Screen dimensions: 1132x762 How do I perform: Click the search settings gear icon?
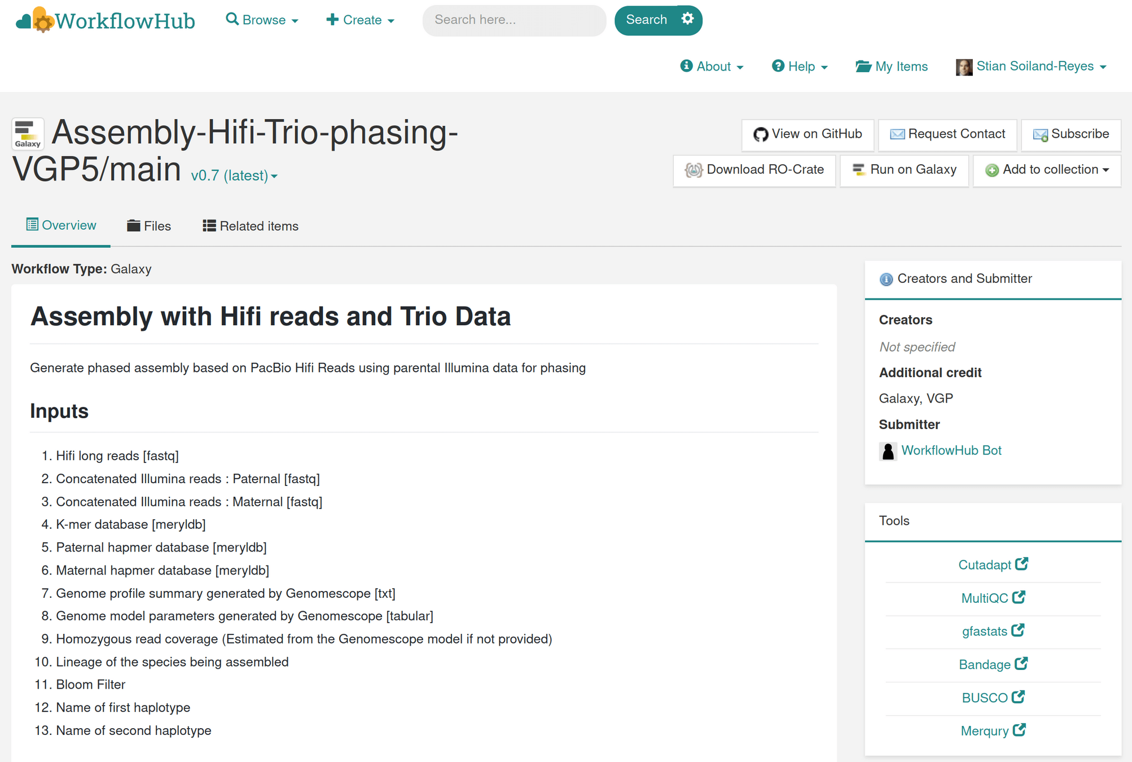click(687, 19)
